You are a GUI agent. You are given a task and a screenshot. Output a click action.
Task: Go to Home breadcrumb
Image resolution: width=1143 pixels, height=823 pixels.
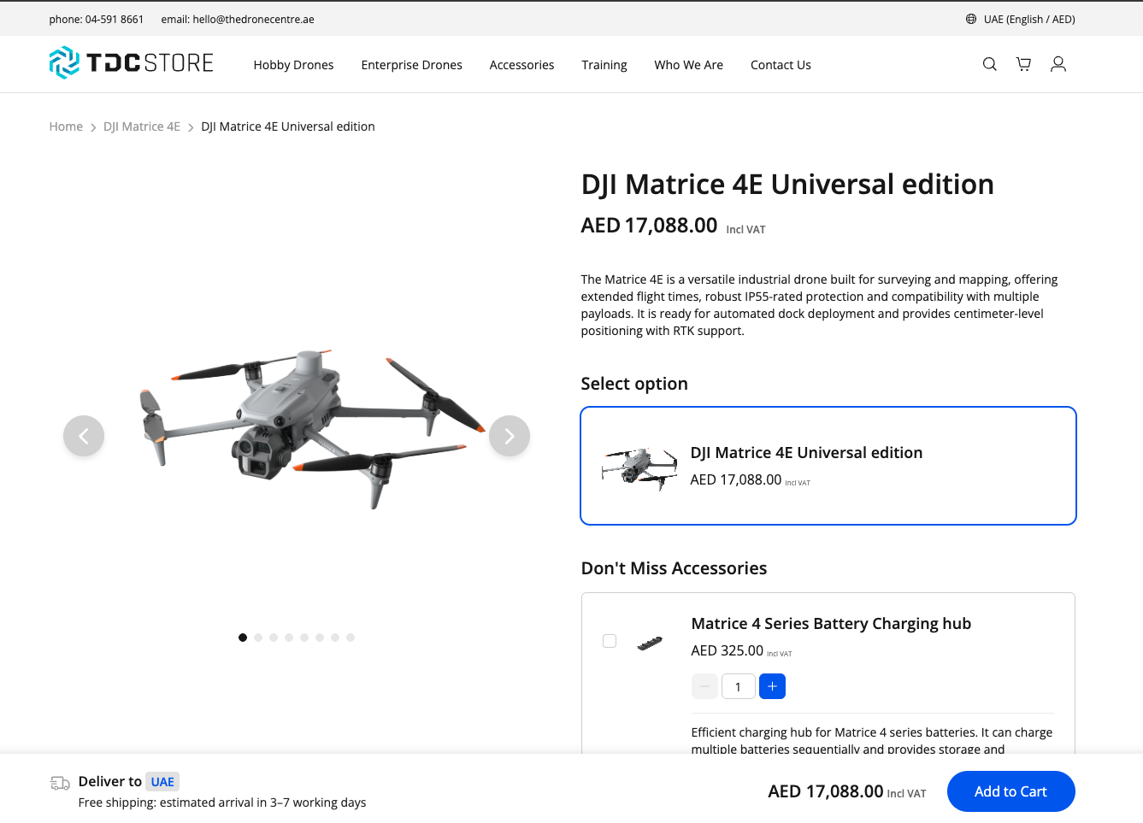66,126
